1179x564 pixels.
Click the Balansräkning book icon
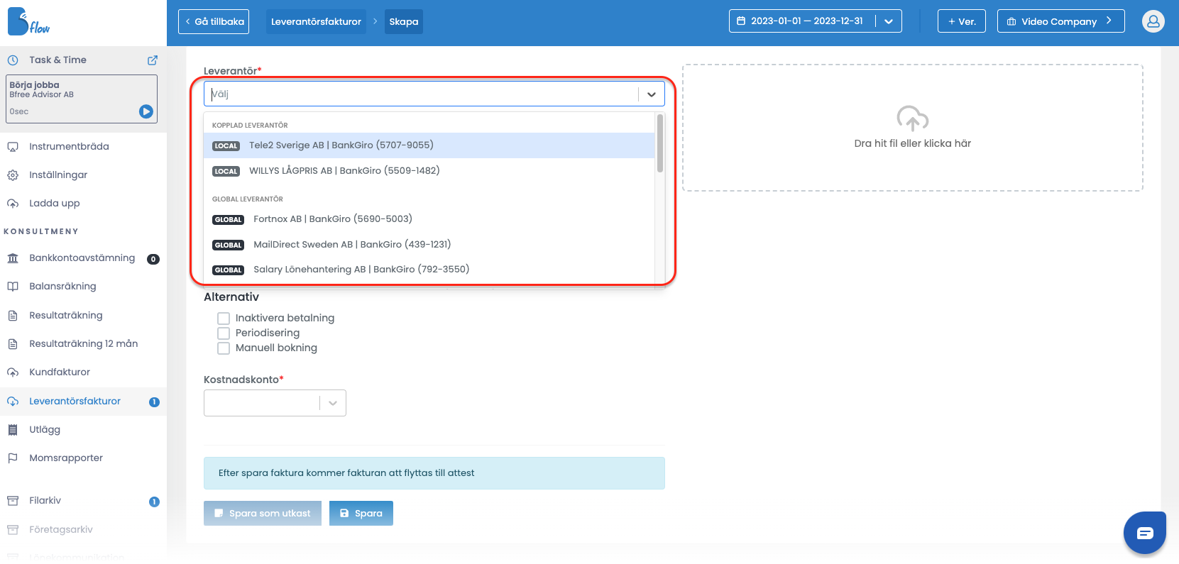click(13, 287)
